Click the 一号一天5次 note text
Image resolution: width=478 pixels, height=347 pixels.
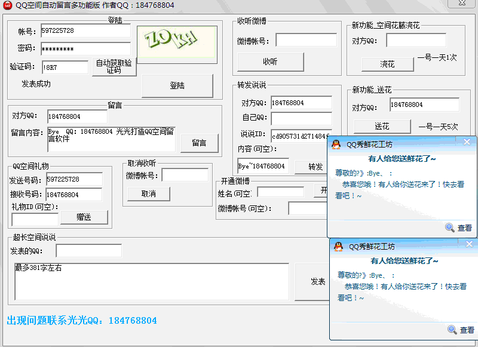point(438,127)
